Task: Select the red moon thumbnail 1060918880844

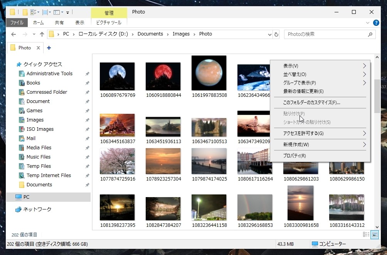Action: [x=163, y=76]
